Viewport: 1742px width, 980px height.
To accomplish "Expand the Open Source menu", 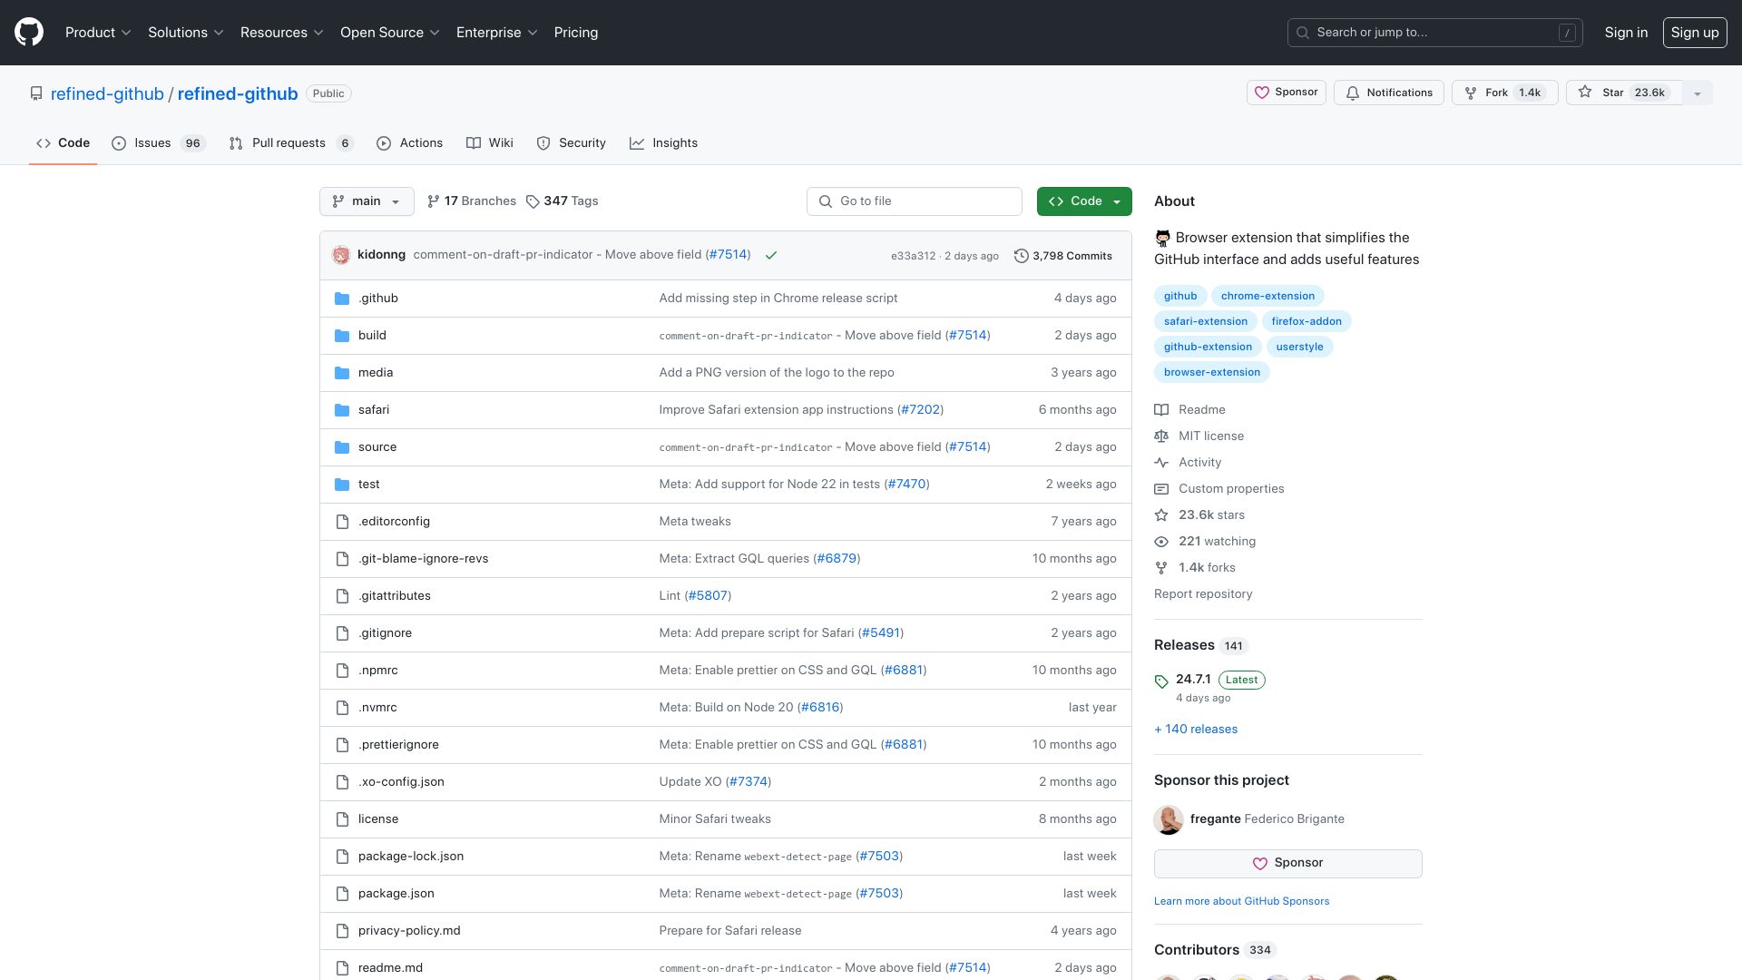I will [390, 33].
